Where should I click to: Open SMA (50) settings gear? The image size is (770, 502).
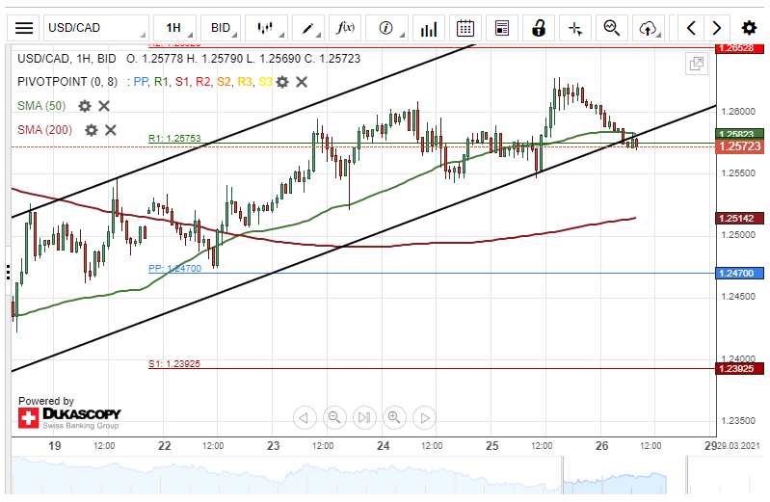click(x=85, y=106)
